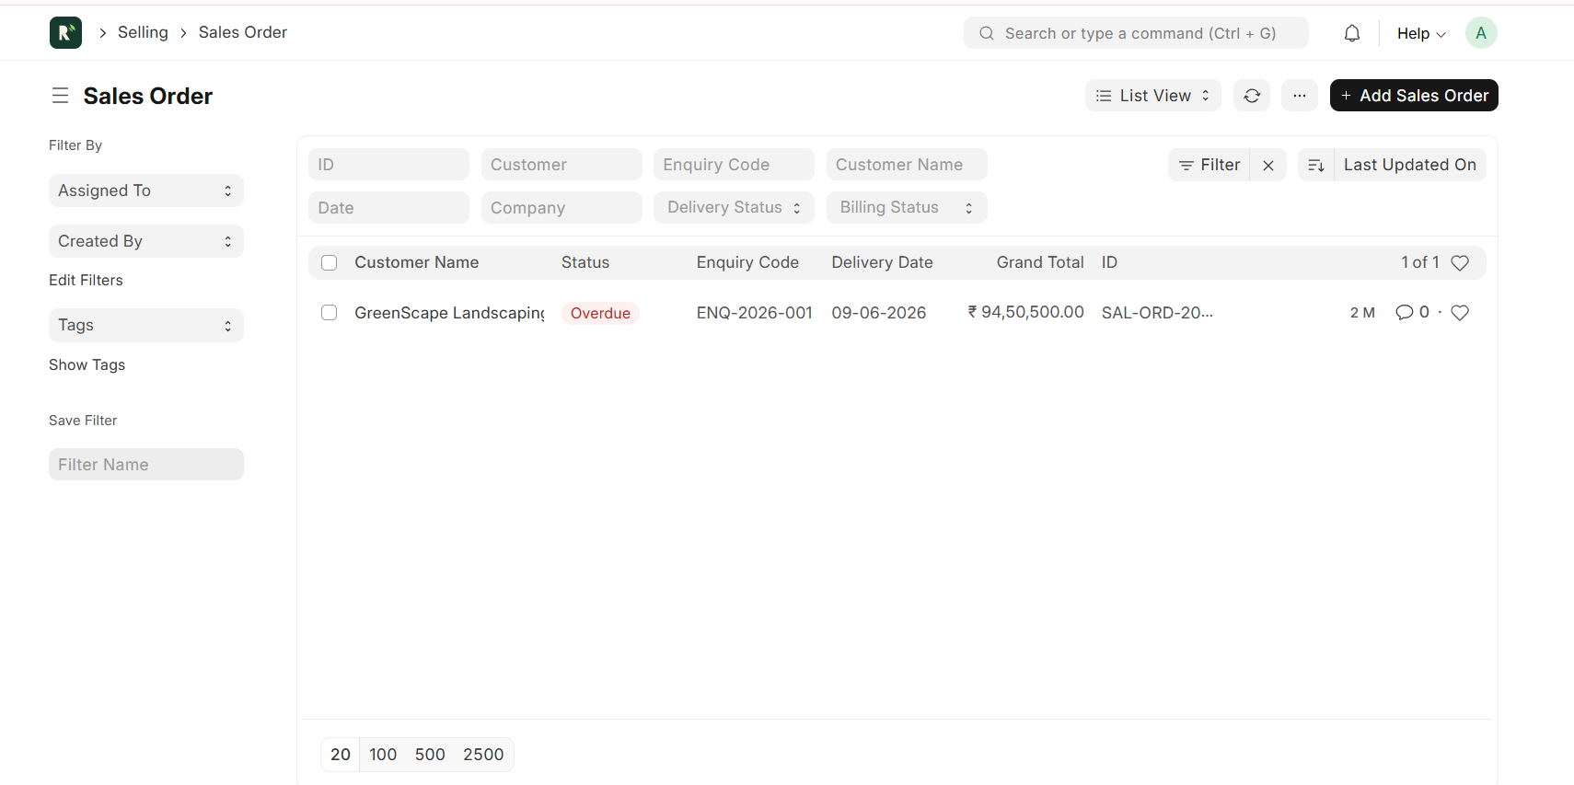Open the Help menu

pos(1421,33)
